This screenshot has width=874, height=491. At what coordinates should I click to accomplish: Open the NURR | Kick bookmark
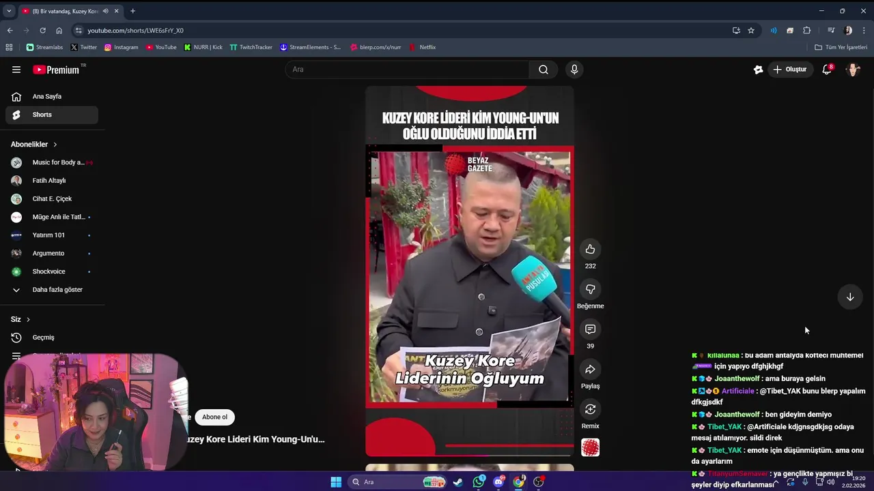pyautogui.click(x=203, y=47)
